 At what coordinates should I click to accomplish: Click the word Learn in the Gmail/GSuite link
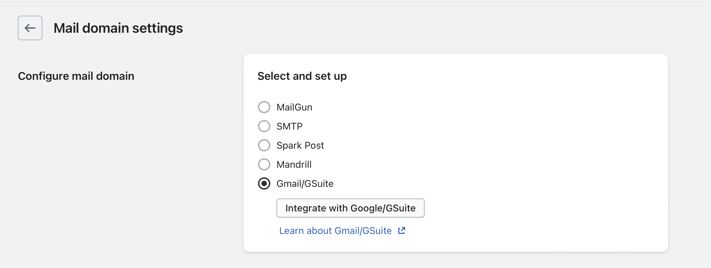(292, 231)
